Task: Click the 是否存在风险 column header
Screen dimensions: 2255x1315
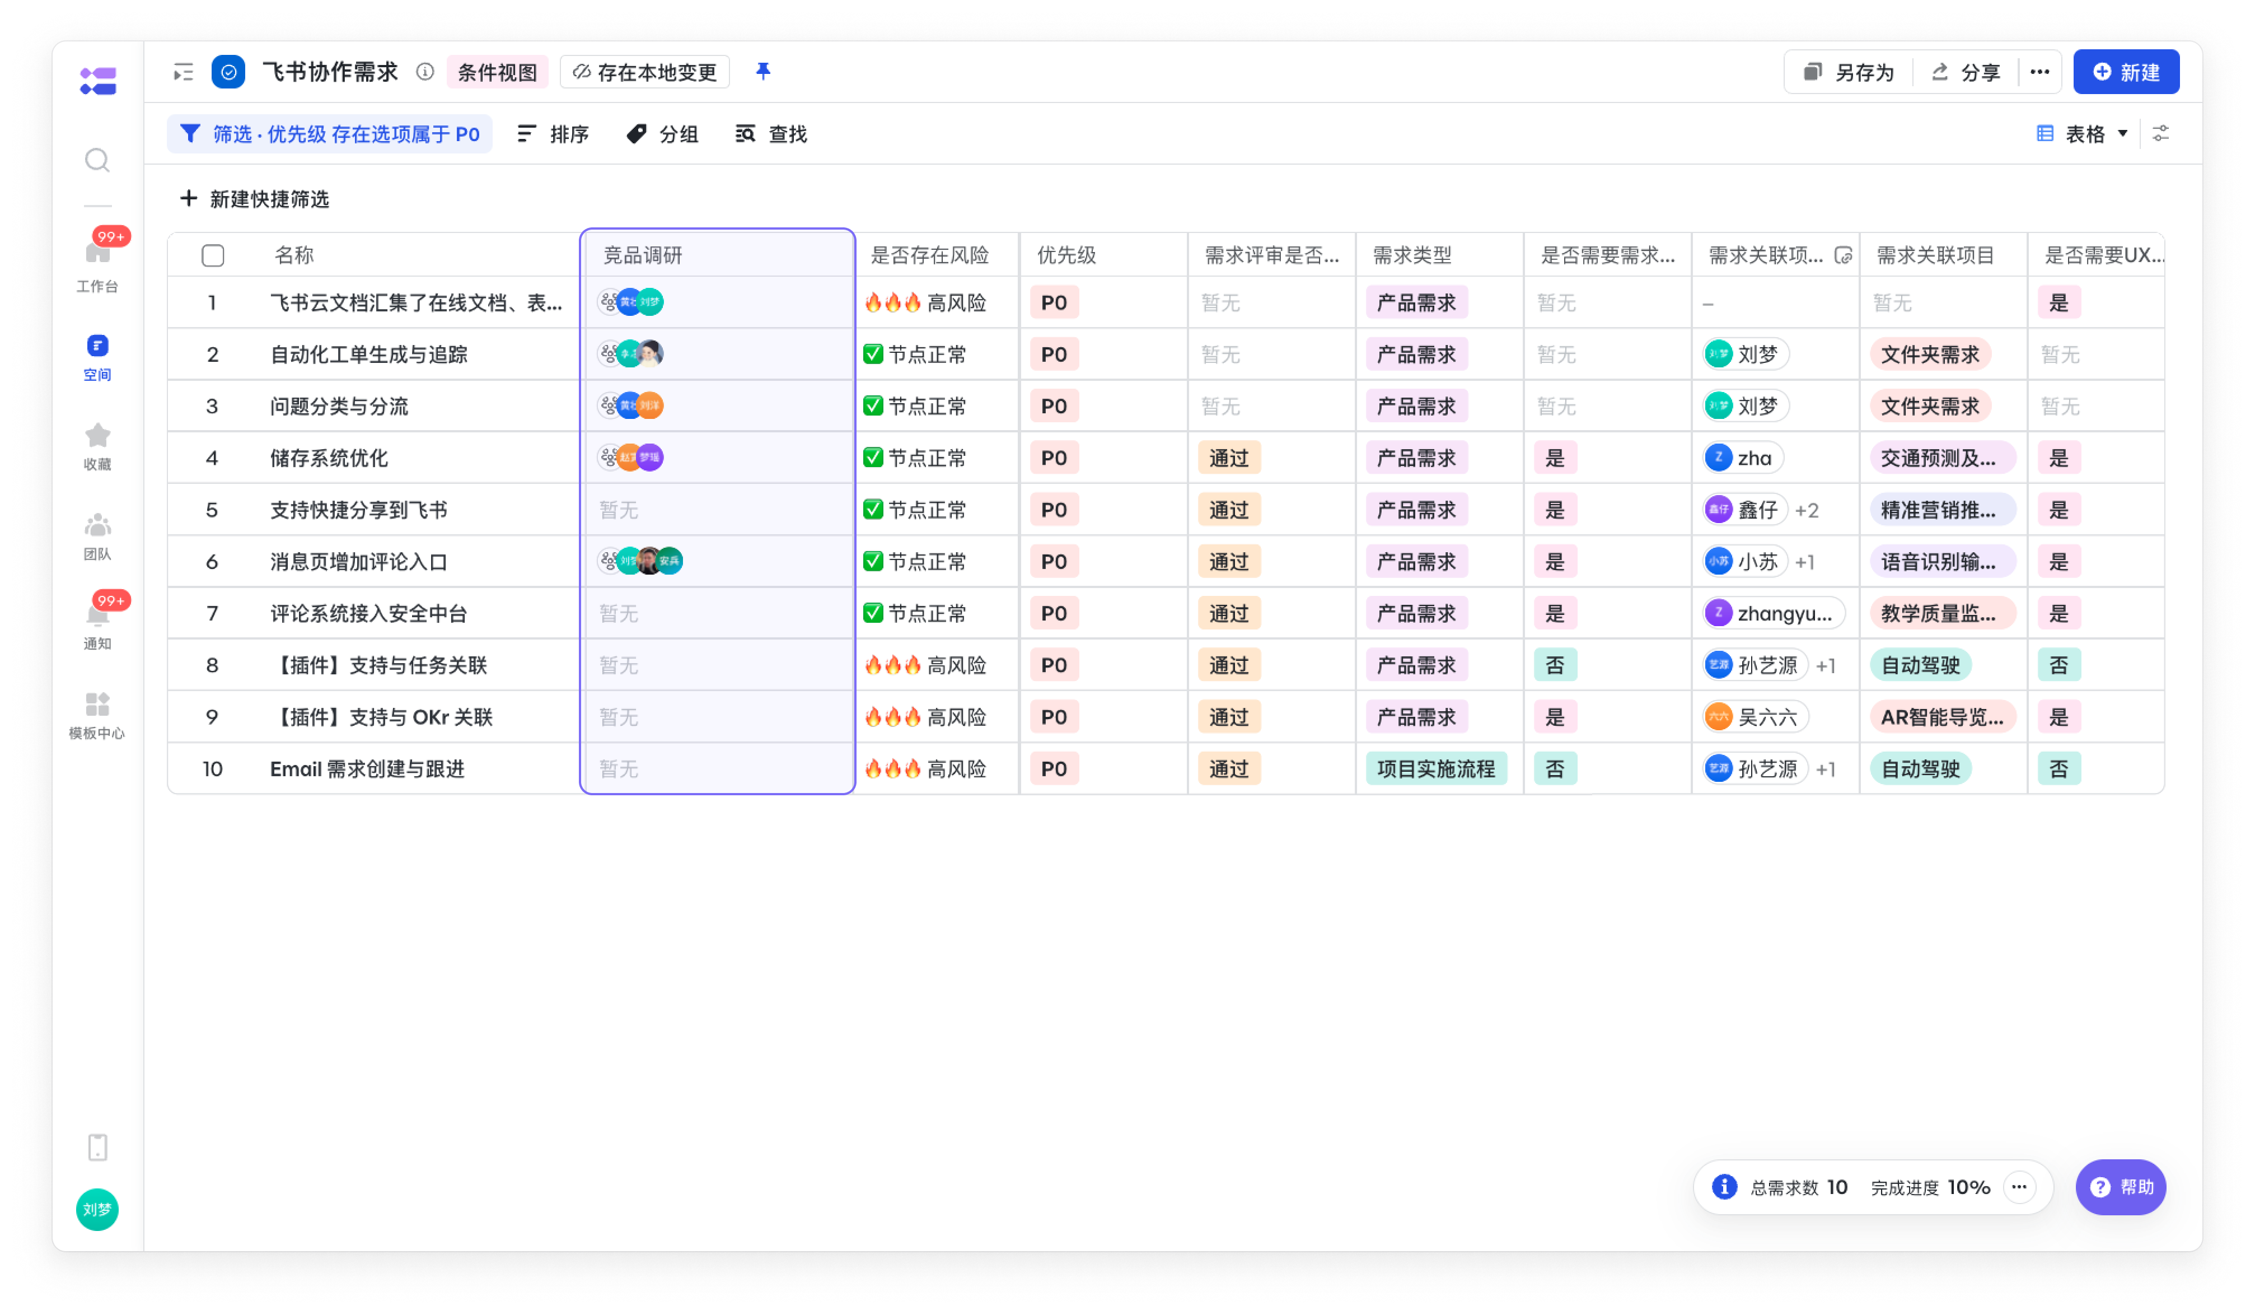Action: 930,255
